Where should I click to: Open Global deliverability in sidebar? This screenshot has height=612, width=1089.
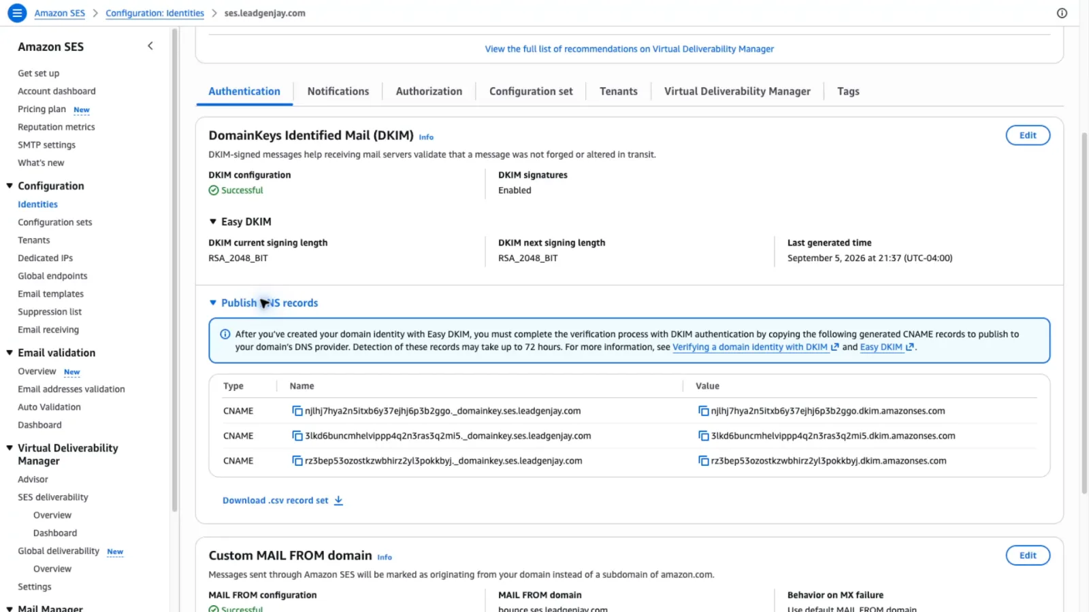coord(58,551)
